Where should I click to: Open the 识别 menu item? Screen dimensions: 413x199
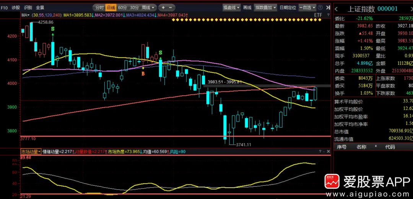point(28,8)
